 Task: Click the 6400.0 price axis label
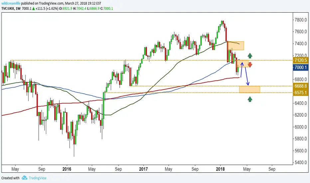click(301, 103)
